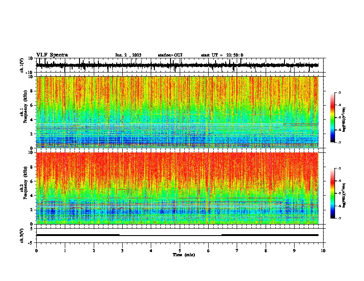The image size is (364, 281).
Task: Click the "5" tick on the Time axis
Action: pos(180,251)
